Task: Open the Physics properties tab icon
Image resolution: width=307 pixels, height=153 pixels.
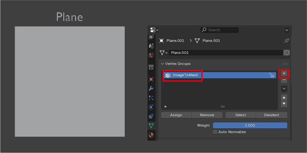Action: tap(151, 107)
